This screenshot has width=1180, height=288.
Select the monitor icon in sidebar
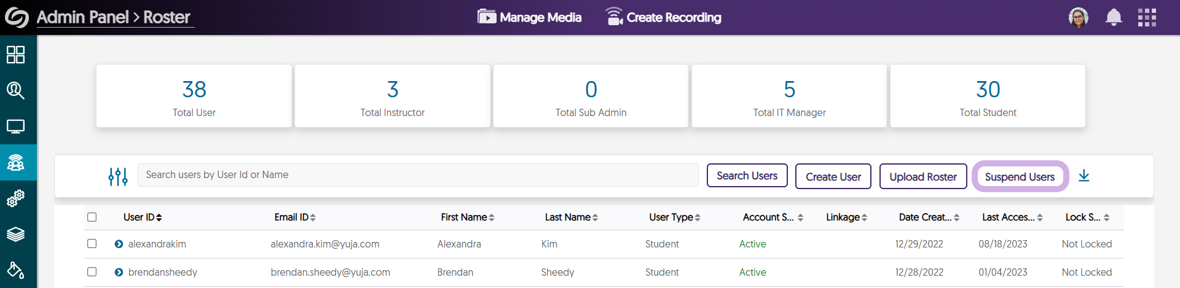15,126
